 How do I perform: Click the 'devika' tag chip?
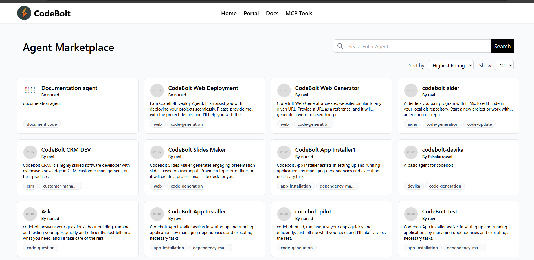[x=414, y=186]
